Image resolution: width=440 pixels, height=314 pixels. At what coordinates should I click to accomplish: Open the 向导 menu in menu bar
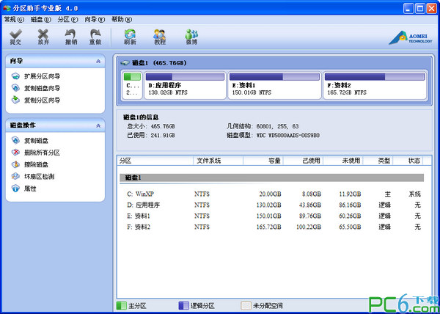(x=95, y=20)
